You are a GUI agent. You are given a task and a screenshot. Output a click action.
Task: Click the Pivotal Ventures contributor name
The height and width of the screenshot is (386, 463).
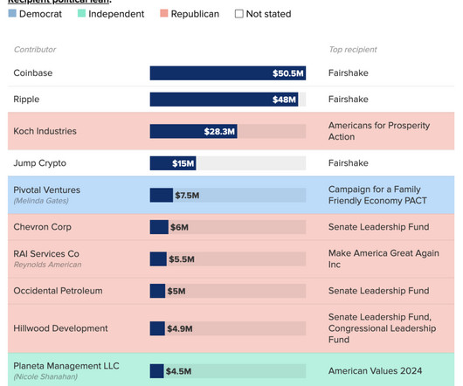[x=46, y=190]
